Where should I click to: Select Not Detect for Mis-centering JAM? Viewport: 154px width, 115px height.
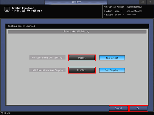click(x=112, y=58)
